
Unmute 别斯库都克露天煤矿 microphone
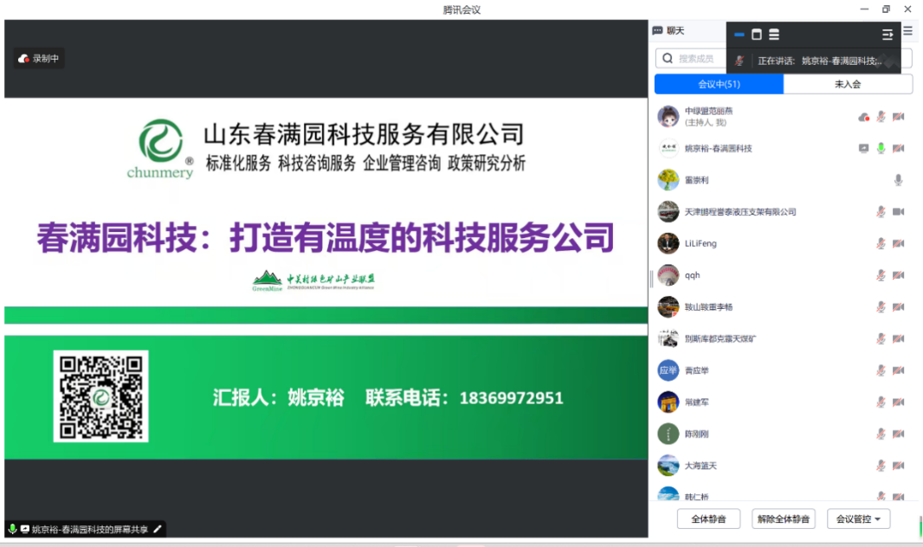[x=881, y=338]
